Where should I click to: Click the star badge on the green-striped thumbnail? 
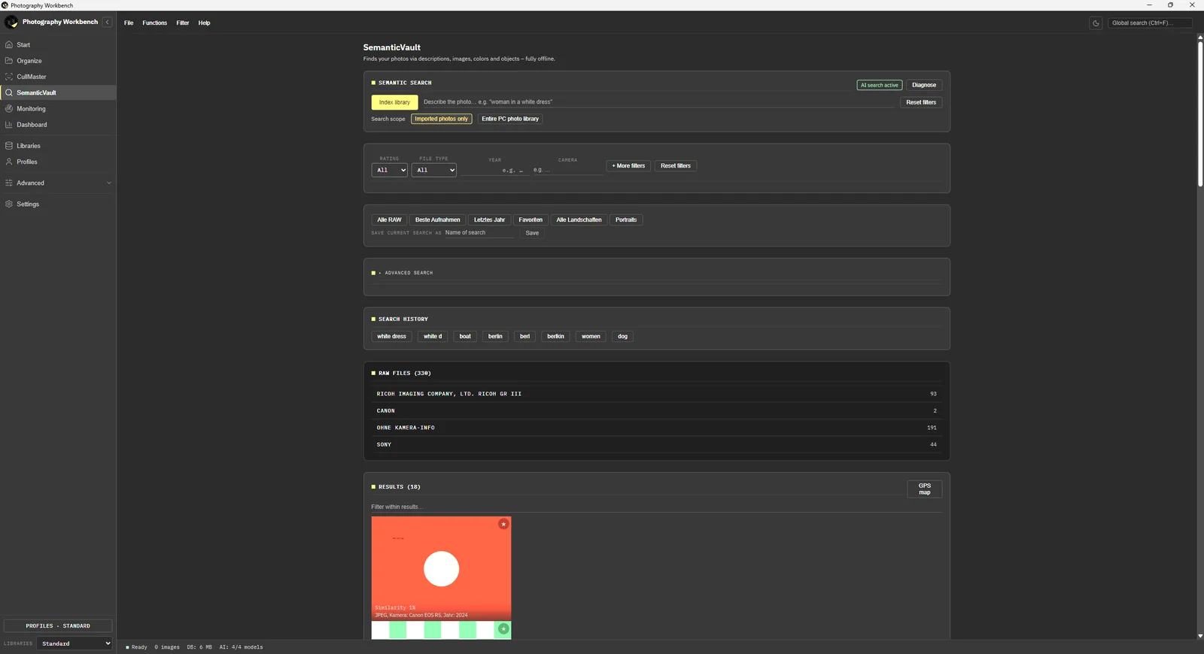click(x=503, y=628)
